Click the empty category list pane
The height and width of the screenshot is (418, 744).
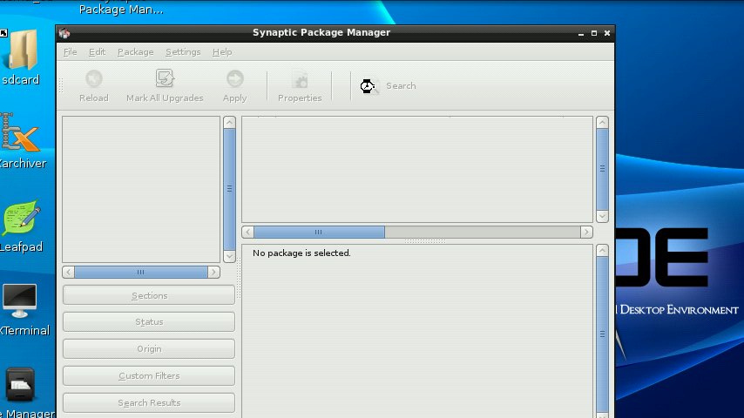coord(141,189)
